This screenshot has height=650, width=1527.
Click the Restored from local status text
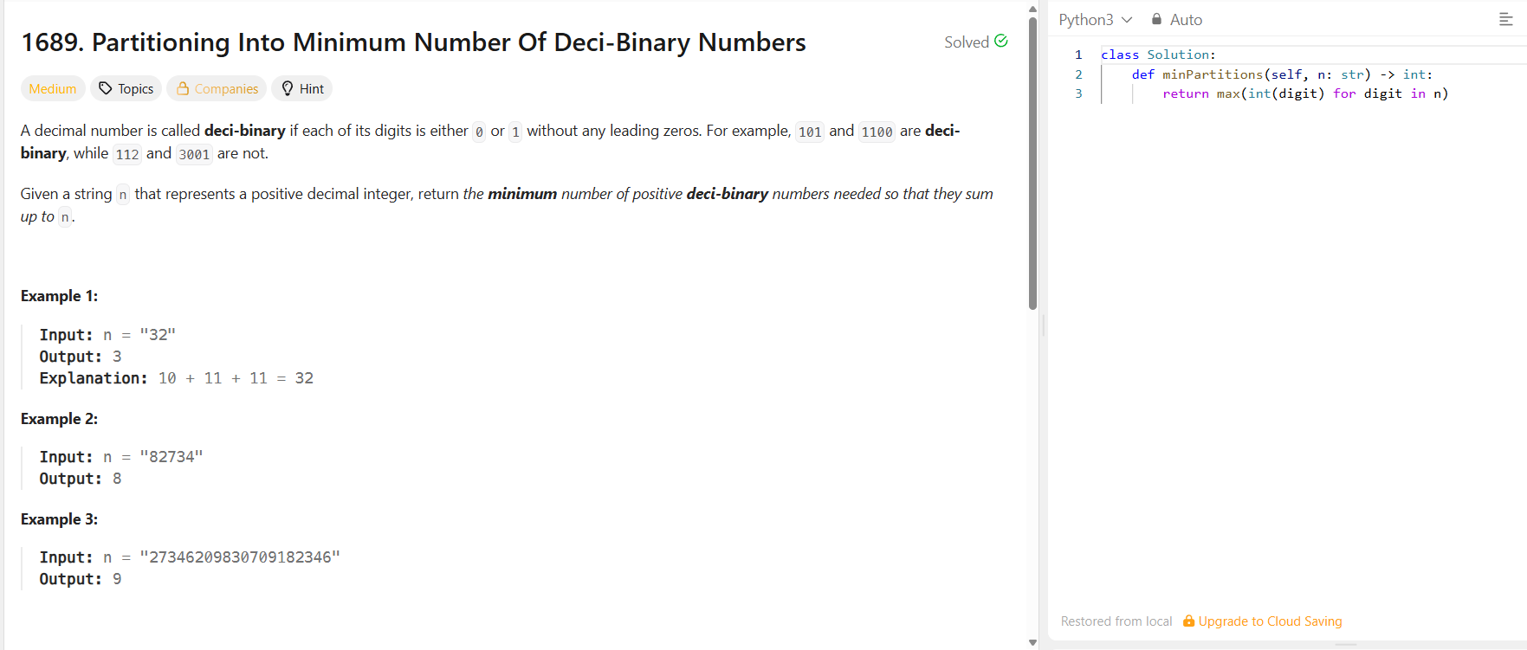(x=1116, y=621)
